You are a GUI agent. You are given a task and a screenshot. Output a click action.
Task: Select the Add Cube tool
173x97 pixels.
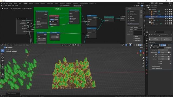2,77
